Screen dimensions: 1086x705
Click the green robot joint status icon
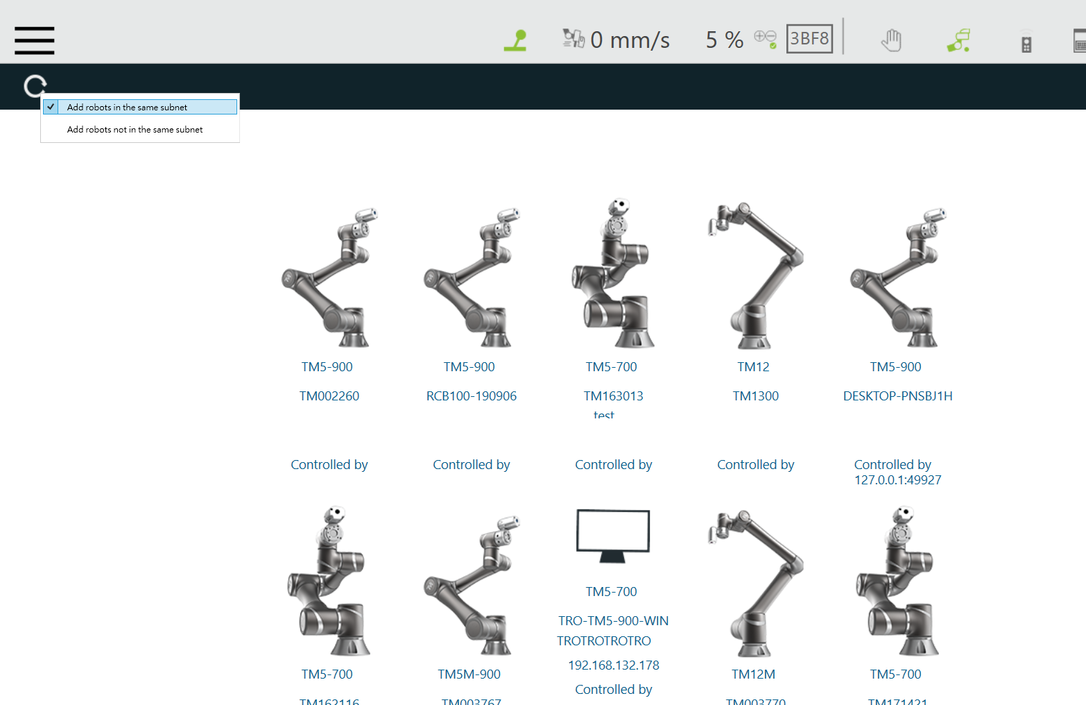[515, 40]
